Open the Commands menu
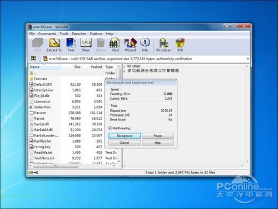Viewport: 278px width, 209px height. point(47,33)
